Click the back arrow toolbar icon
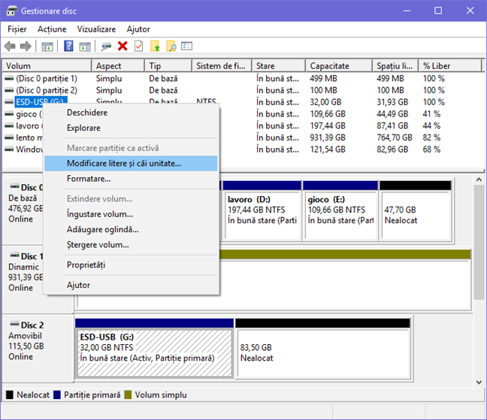487x420 pixels. coord(10,47)
